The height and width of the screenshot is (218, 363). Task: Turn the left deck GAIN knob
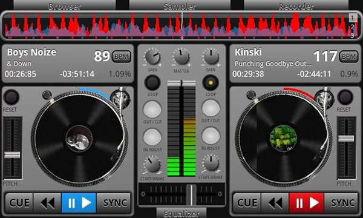[152, 57]
